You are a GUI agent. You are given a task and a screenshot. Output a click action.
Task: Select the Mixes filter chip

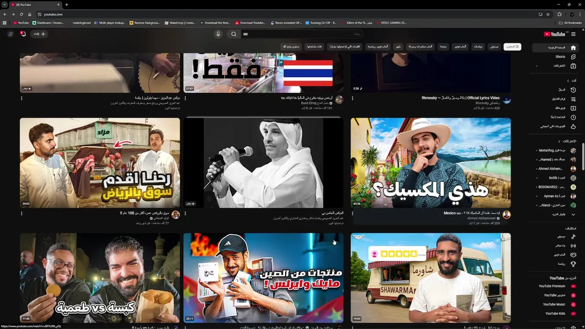[x=478, y=47]
